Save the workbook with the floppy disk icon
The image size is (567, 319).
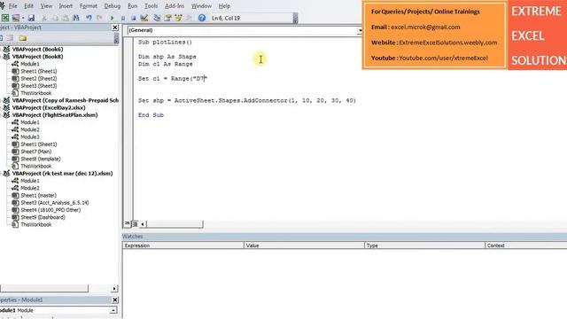point(32,18)
